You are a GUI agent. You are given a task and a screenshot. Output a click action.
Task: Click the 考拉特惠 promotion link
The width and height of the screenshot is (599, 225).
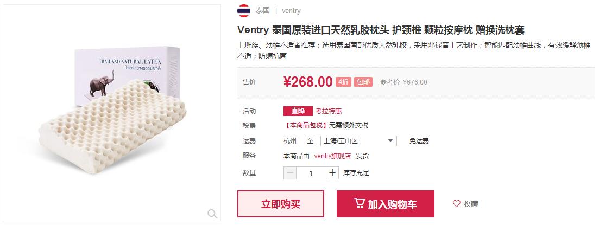point(329,111)
